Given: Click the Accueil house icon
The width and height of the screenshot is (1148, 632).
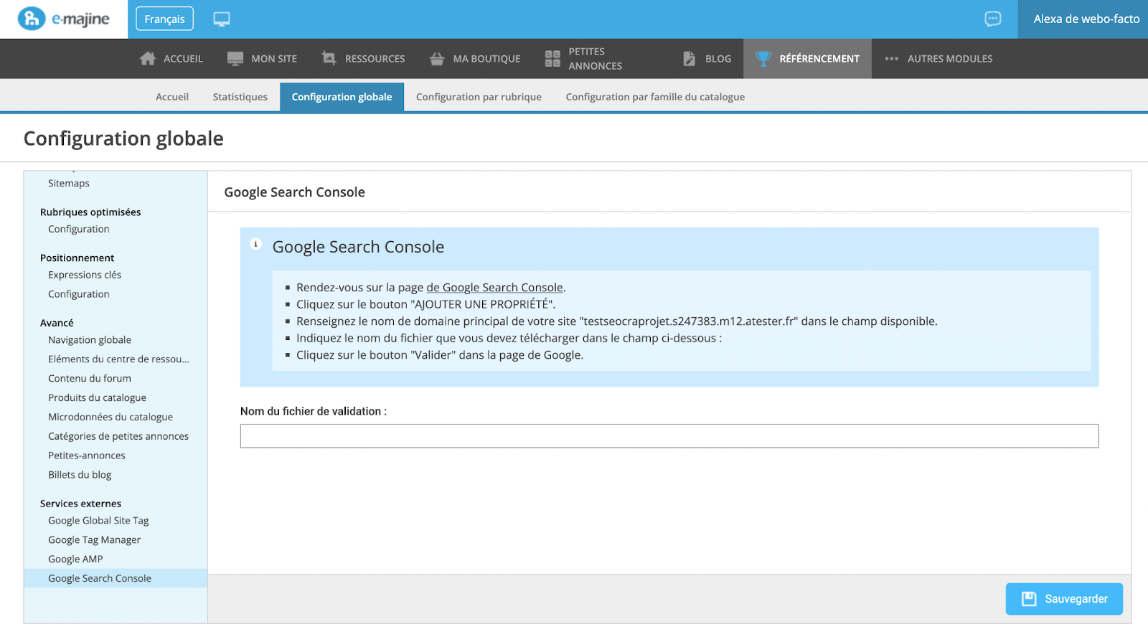Looking at the screenshot, I should click(x=148, y=59).
